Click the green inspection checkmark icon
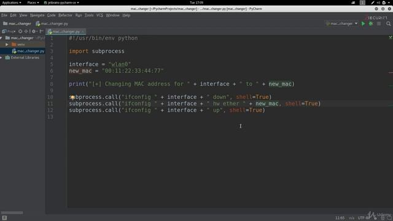Screen dimensions: 393x221 coord(391,37)
